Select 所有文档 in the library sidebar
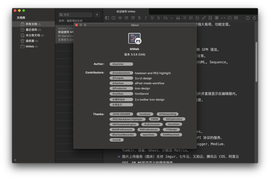This screenshot has width=270, height=179. tap(33, 24)
